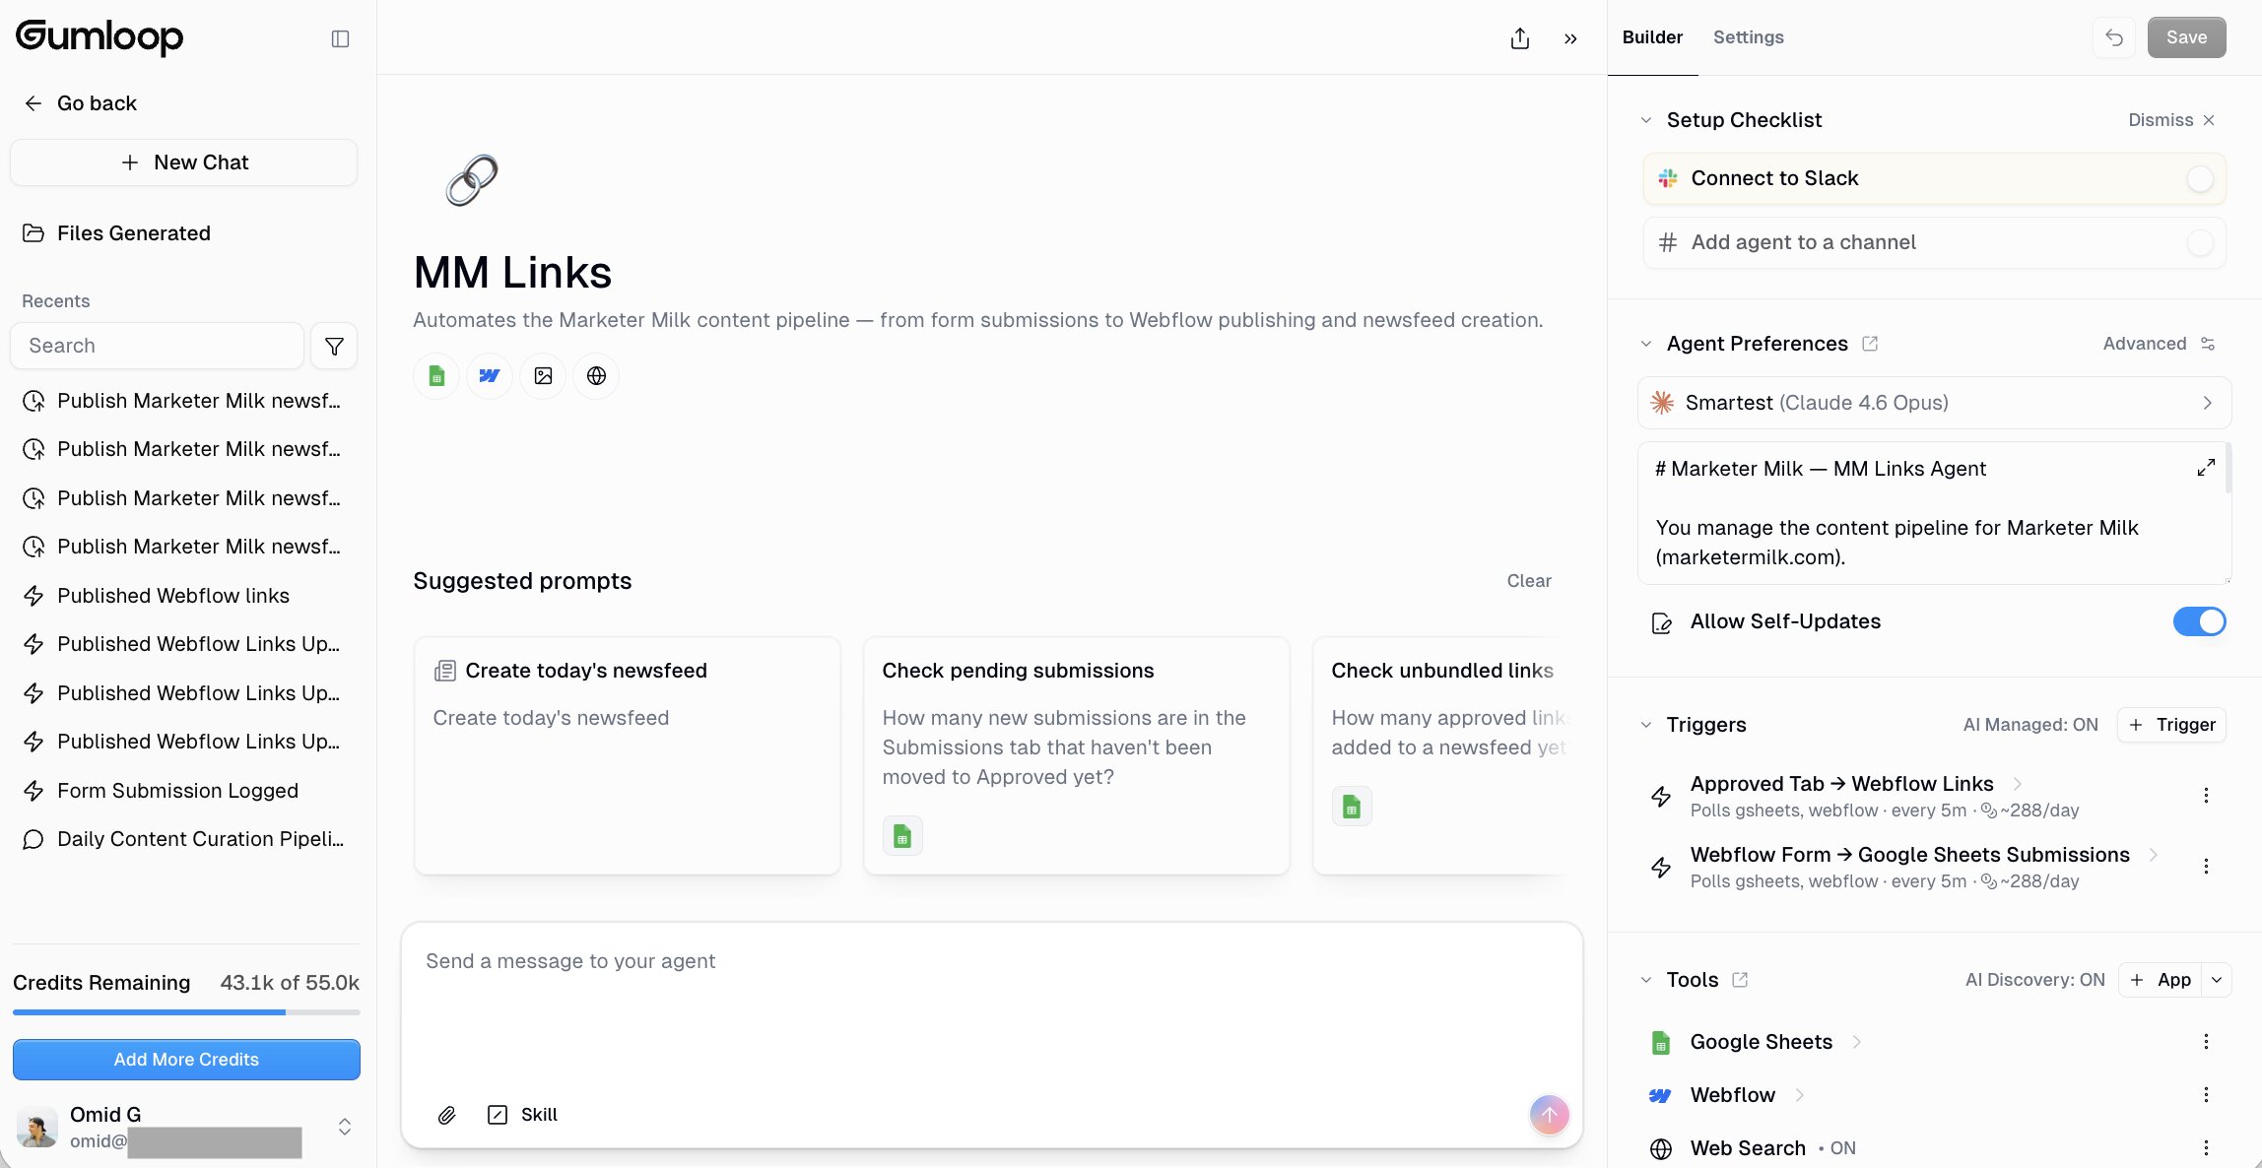This screenshot has height=1168, width=2262.
Task: Start a New Chat
Action: pyautogui.click(x=184, y=162)
